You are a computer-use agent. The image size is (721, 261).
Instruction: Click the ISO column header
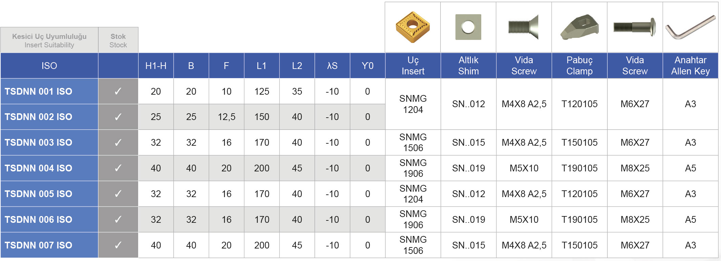pos(49,66)
